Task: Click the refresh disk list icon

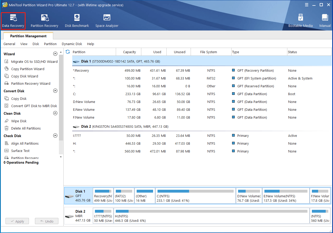Action: click(x=68, y=52)
